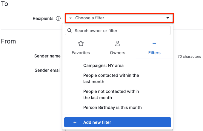Select 'People contacted within the last month'
203x131 pixels.
pyautogui.click(x=111, y=78)
